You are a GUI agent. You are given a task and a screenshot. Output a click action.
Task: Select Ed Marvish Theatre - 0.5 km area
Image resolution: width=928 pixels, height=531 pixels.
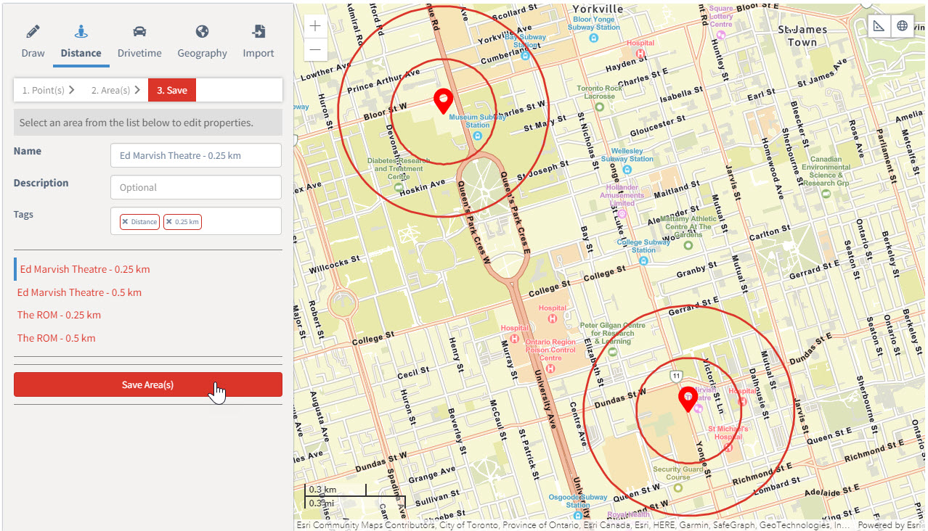pyautogui.click(x=79, y=292)
